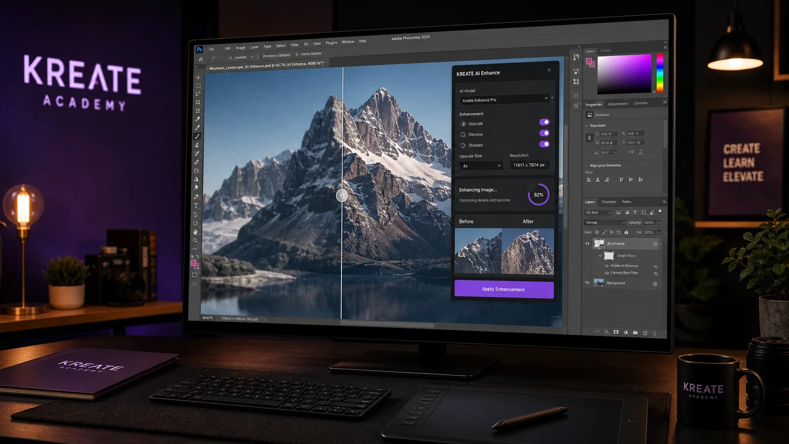The image size is (789, 444).
Task: Add new adjustment layer from Layers footer
Action: (626, 332)
